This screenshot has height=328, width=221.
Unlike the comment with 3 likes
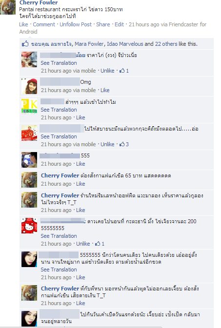point(107,144)
